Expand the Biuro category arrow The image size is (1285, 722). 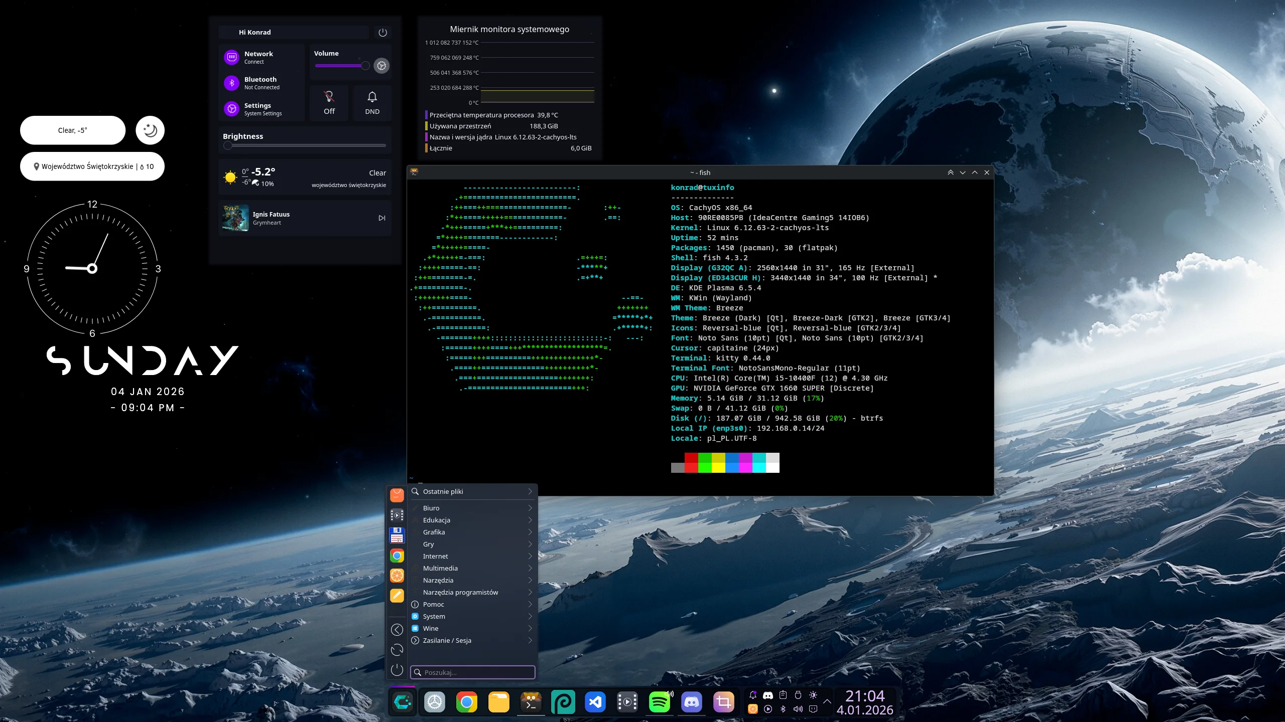(x=530, y=508)
